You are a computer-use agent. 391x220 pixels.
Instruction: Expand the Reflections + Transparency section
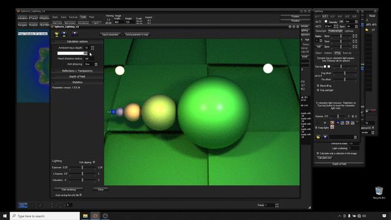click(x=78, y=71)
